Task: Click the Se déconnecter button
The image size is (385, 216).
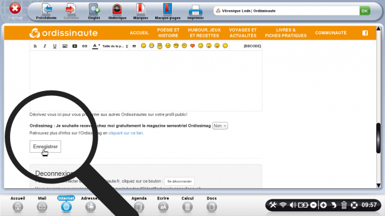Action: pos(179,182)
